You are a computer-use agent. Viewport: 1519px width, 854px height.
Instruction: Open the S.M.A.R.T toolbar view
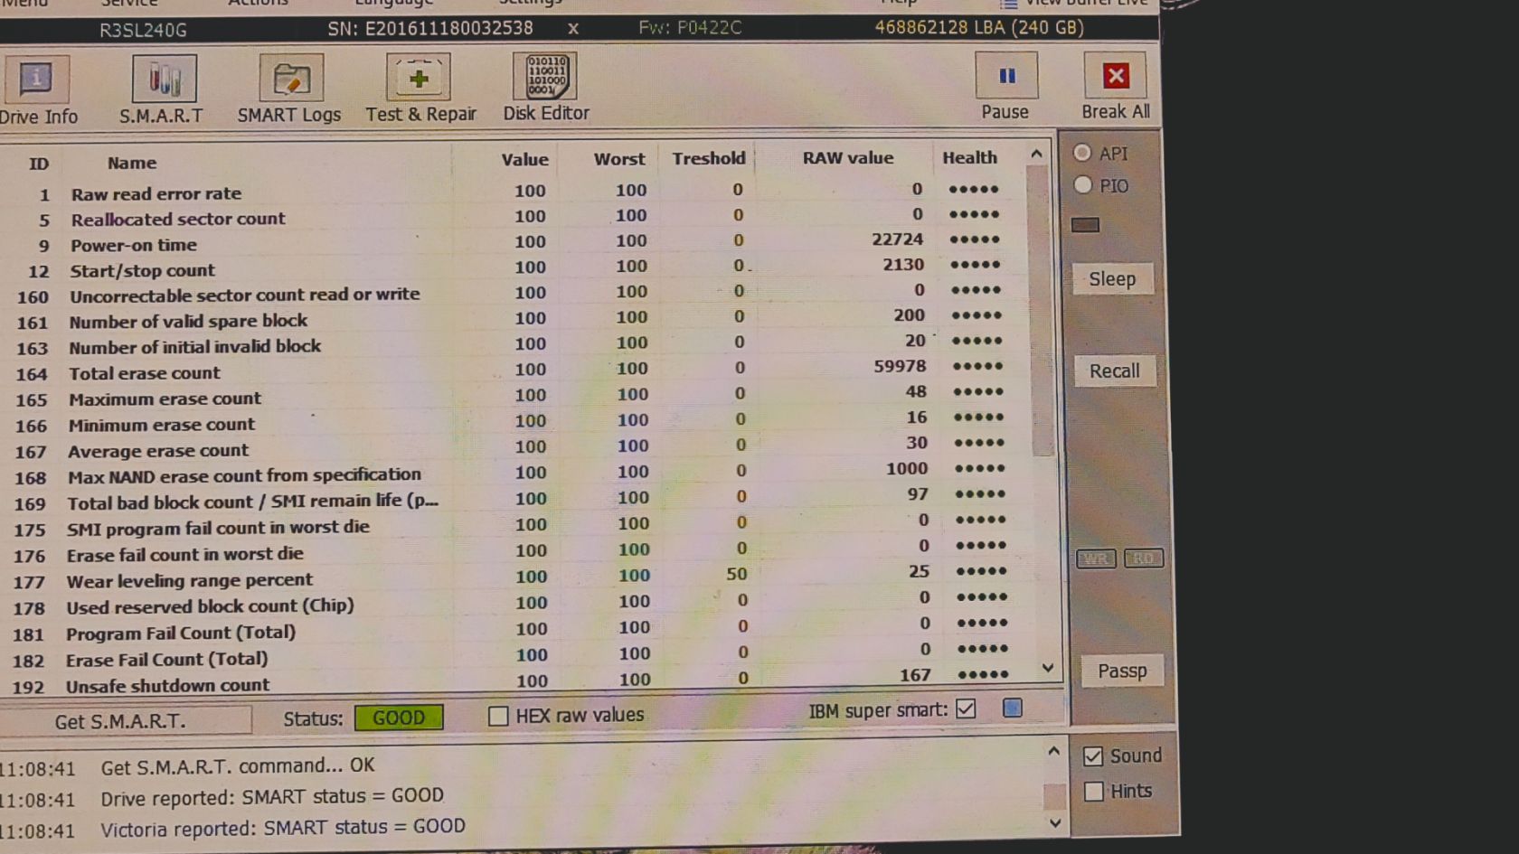[162, 90]
